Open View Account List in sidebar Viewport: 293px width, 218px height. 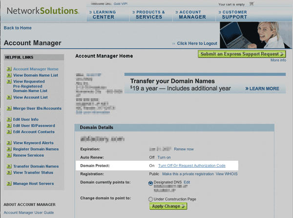[x=30, y=97]
